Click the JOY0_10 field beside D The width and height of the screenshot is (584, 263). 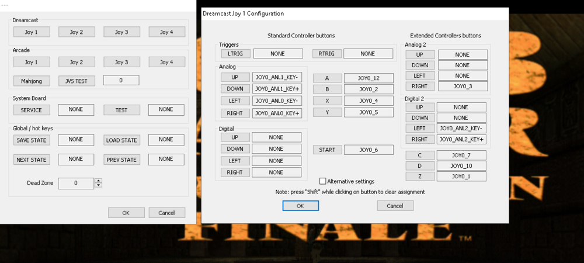pos(461,166)
